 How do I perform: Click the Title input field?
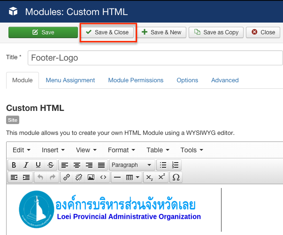pyautogui.click(x=155, y=58)
